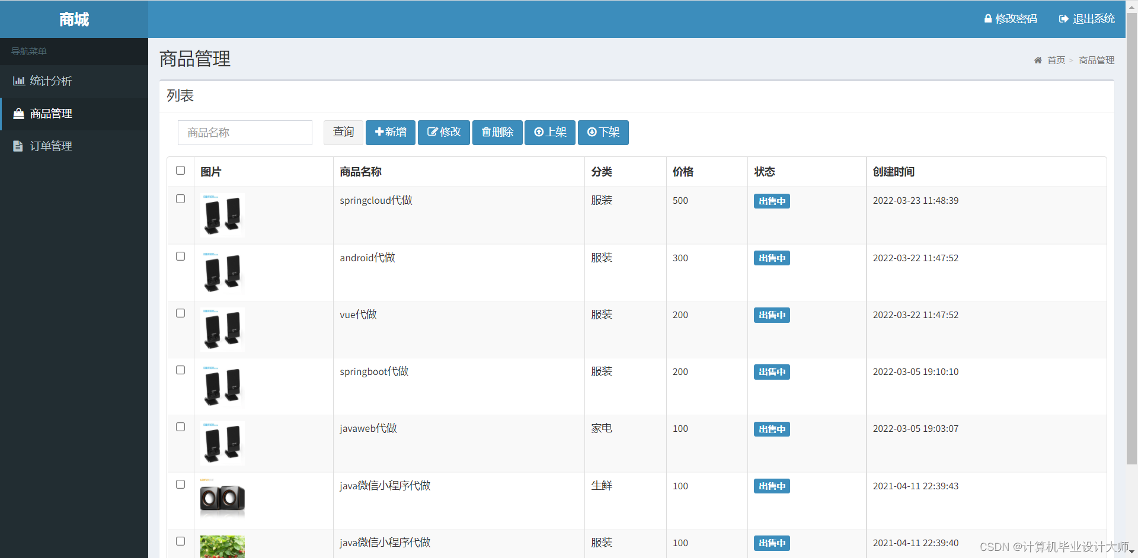The height and width of the screenshot is (558, 1138).
Task: Check the checkbox for javaweb代做 row
Action: [x=180, y=426]
